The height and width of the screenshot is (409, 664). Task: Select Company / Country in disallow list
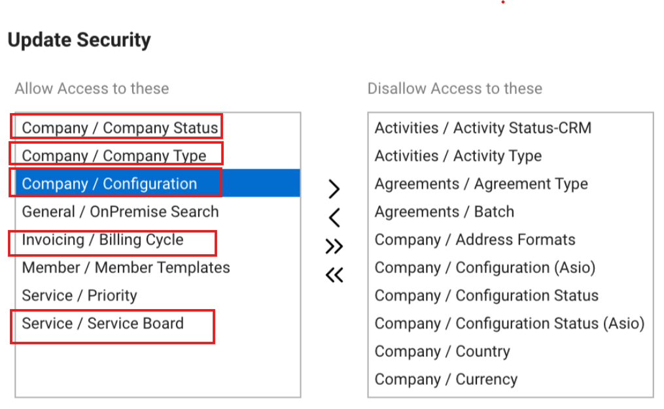tap(442, 351)
